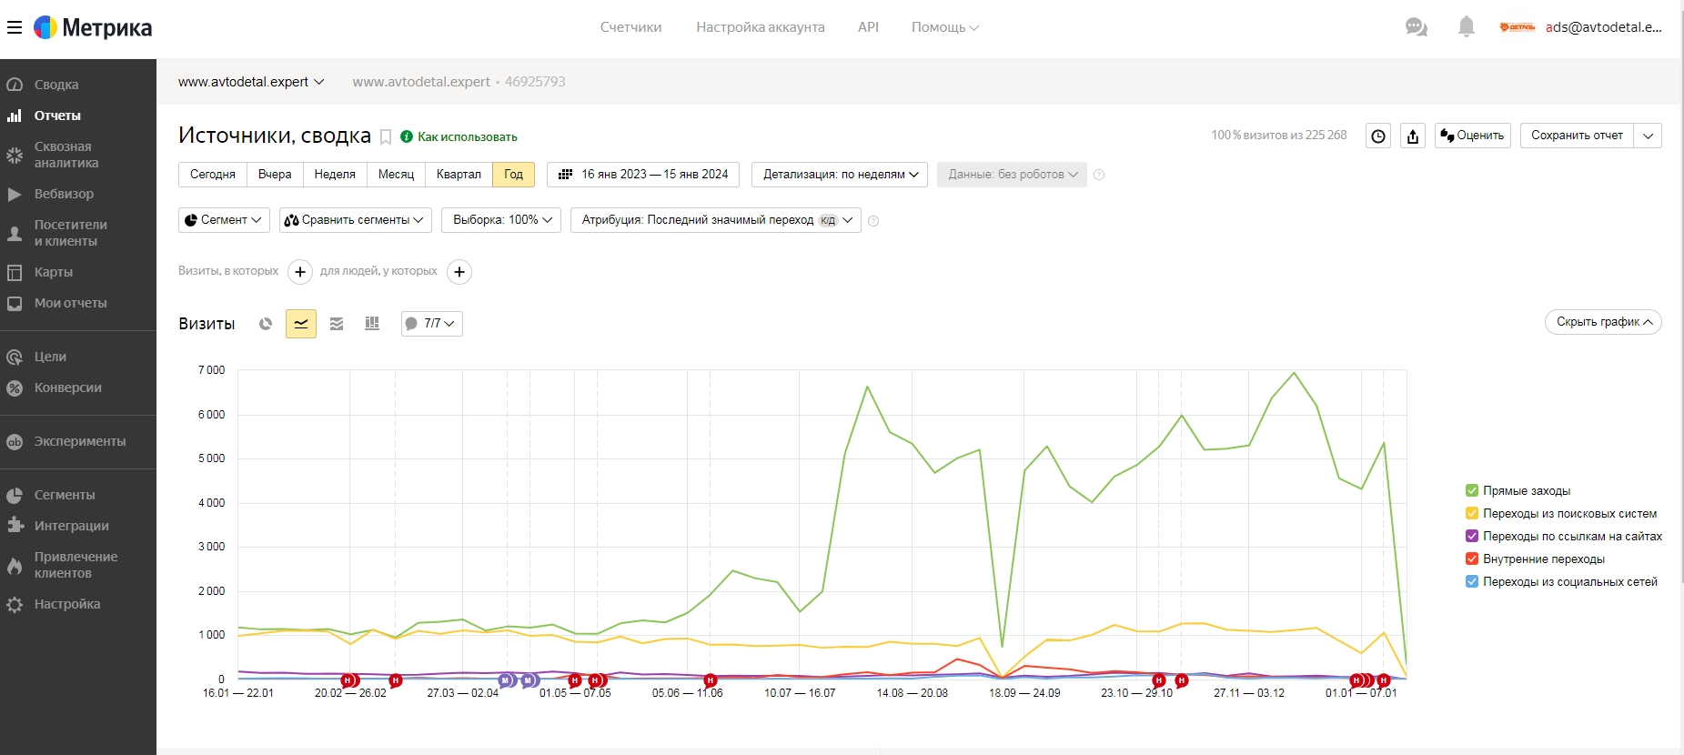Viewport: 1684px width, 755px height.
Task: Open the report history clock icon
Action: 1378,136
